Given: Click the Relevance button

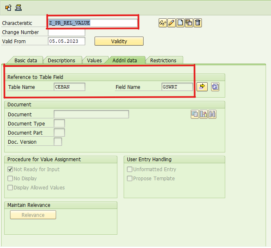Looking at the screenshot, I should [x=33, y=215].
